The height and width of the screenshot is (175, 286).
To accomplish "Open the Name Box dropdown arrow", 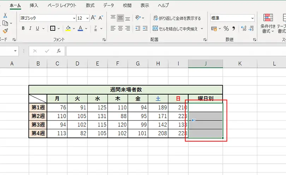I will pos(15,51).
